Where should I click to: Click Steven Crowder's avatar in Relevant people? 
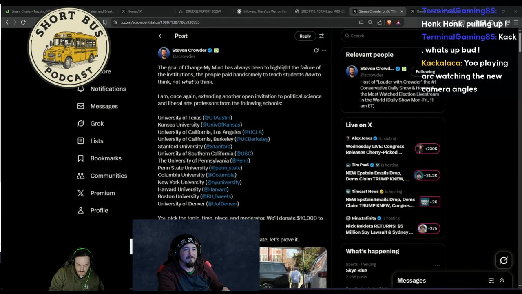click(352, 71)
